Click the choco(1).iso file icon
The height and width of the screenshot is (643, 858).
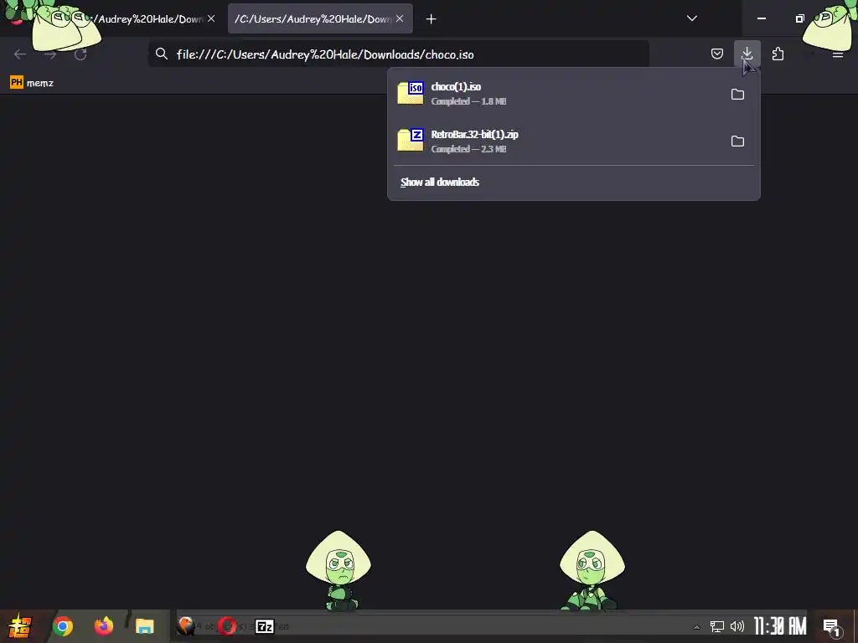pos(411,94)
